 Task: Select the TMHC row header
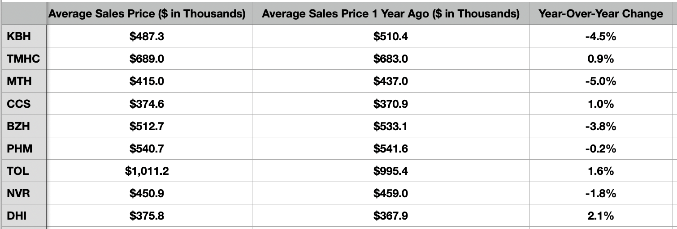23,59
